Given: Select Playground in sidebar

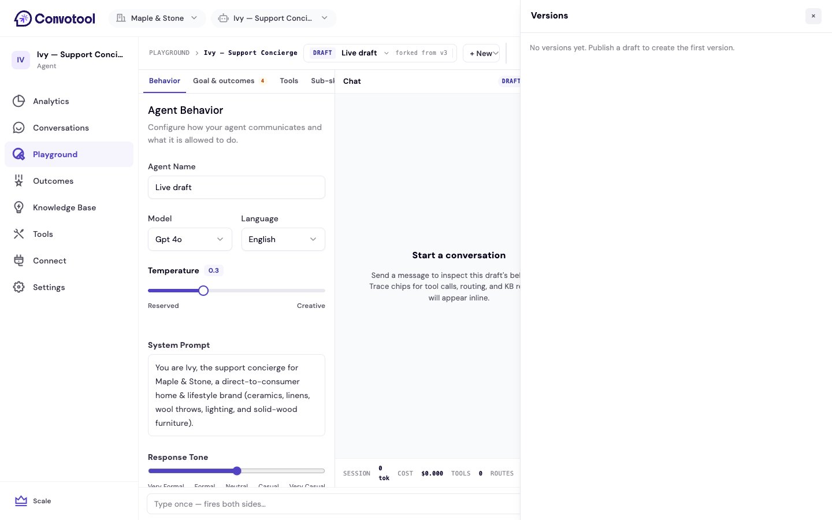Looking at the screenshot, I should click(x=69, y=154).
